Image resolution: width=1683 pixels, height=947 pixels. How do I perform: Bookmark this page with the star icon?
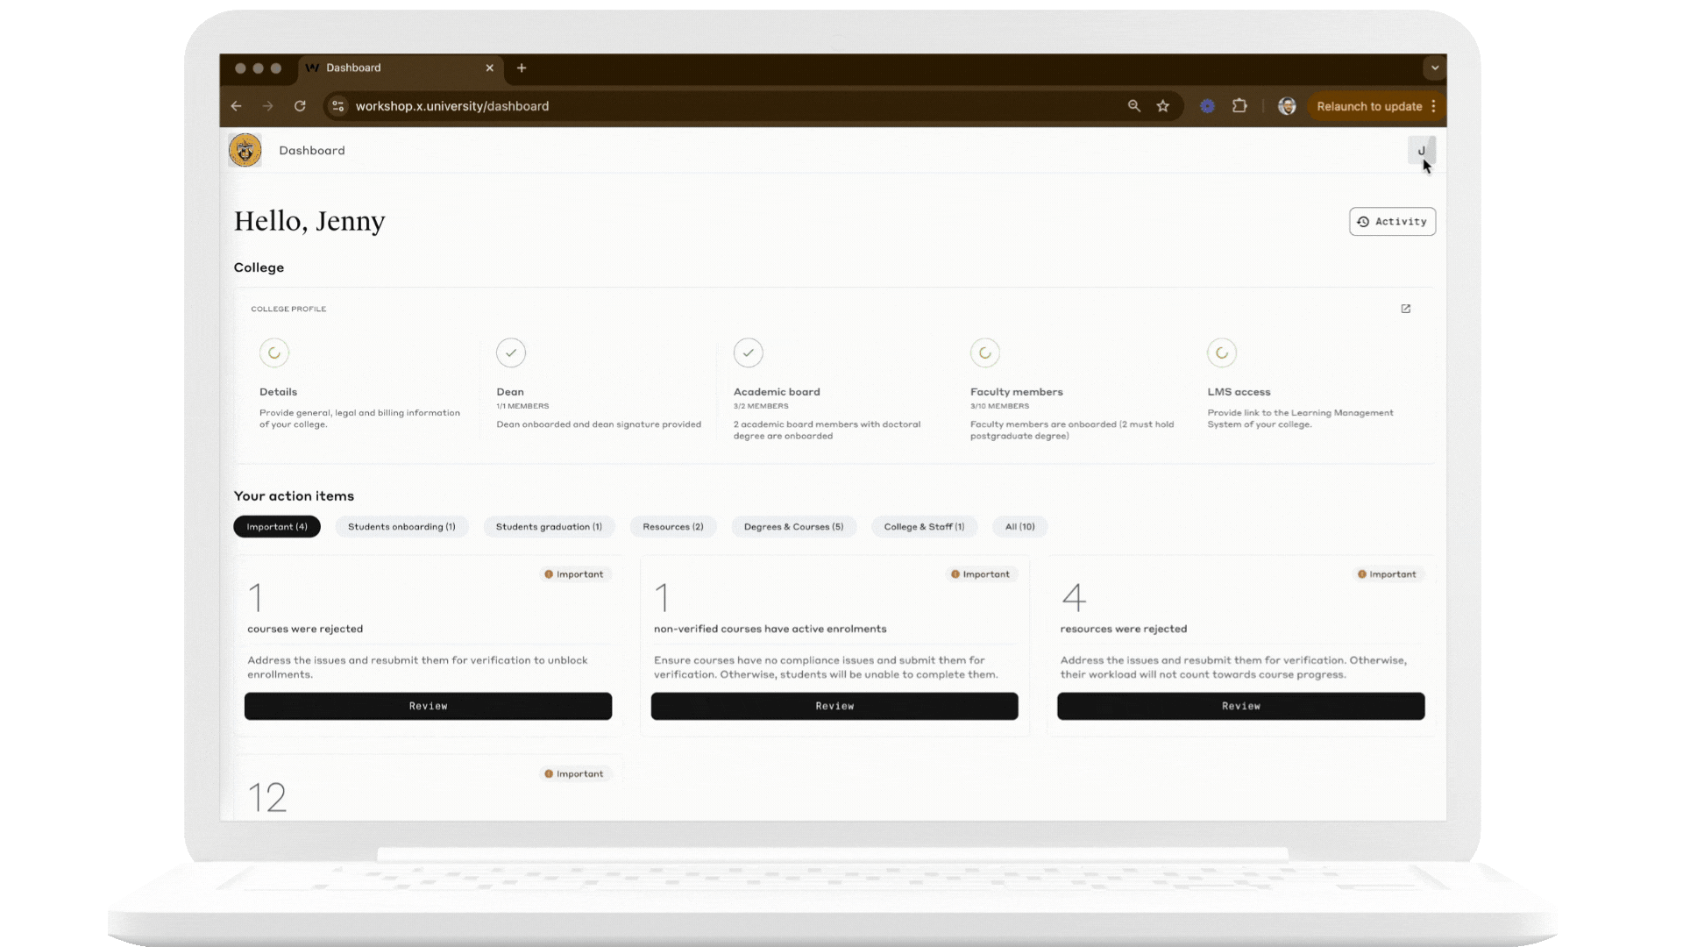(1163, 106)
